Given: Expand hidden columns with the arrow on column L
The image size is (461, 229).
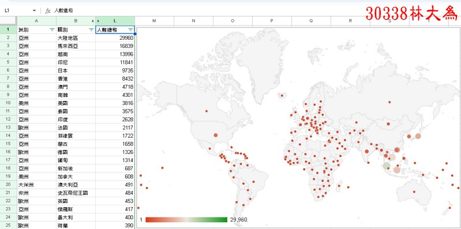Looking at the screenshot, I should coord(98,21).
